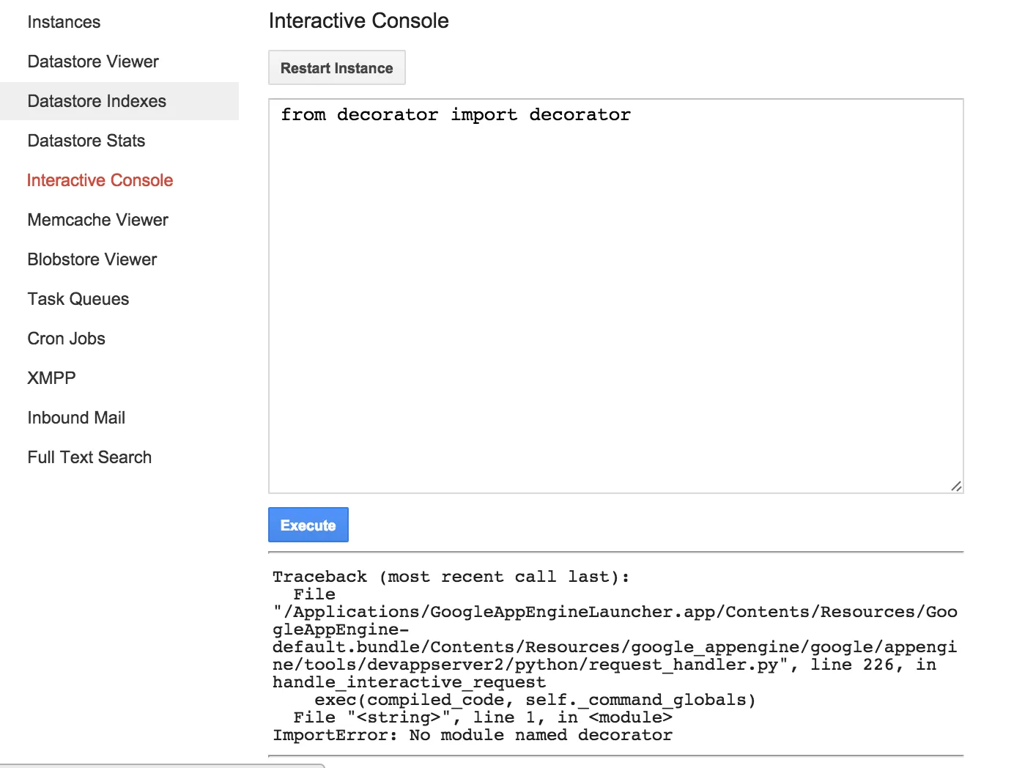Click the ImportError line in output
The width and height of the screenshot is (1014, 768).
(473, 735)
